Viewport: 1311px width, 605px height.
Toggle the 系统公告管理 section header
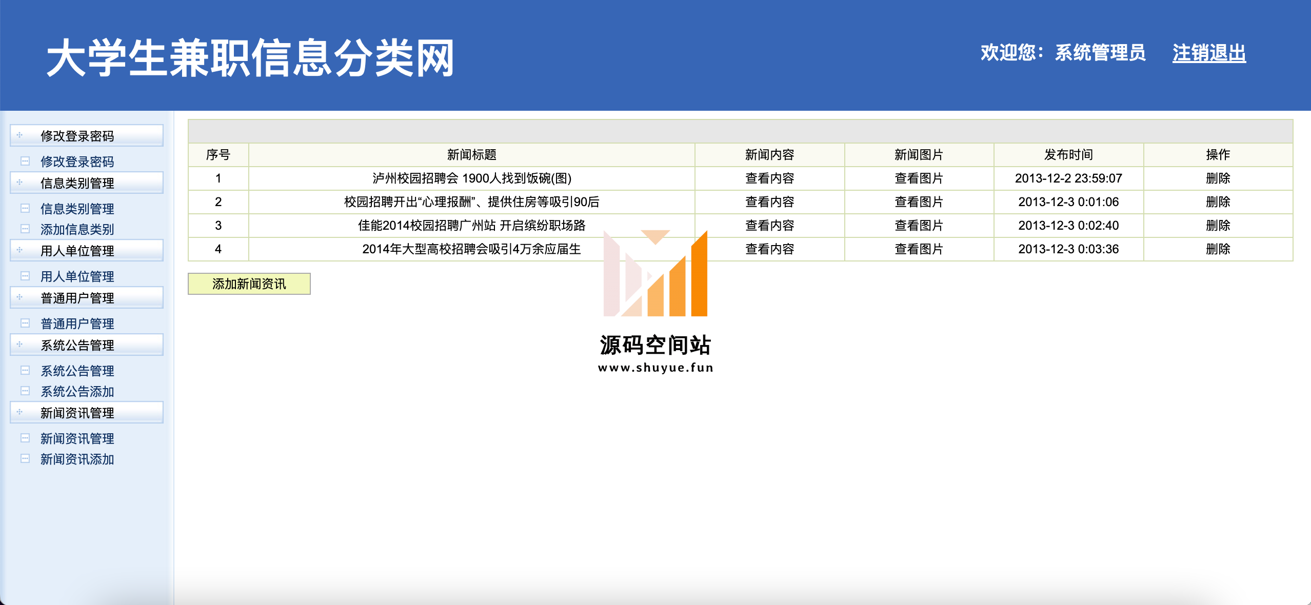point(87,345)
